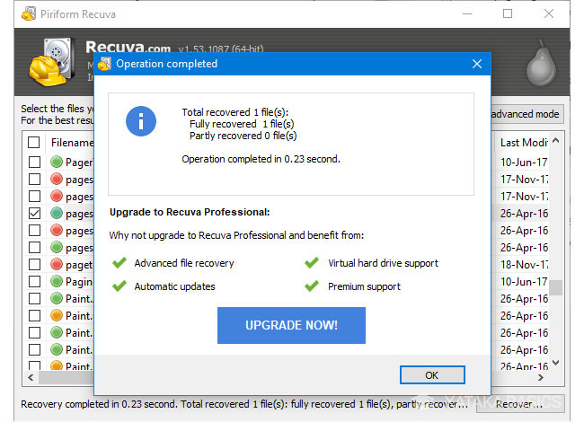Close the Operation completed dialog
This screenshot has height=422, width=584.
(477, 64)
